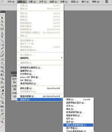Open 用户界面(I)... preferences

tap(78, 128)
